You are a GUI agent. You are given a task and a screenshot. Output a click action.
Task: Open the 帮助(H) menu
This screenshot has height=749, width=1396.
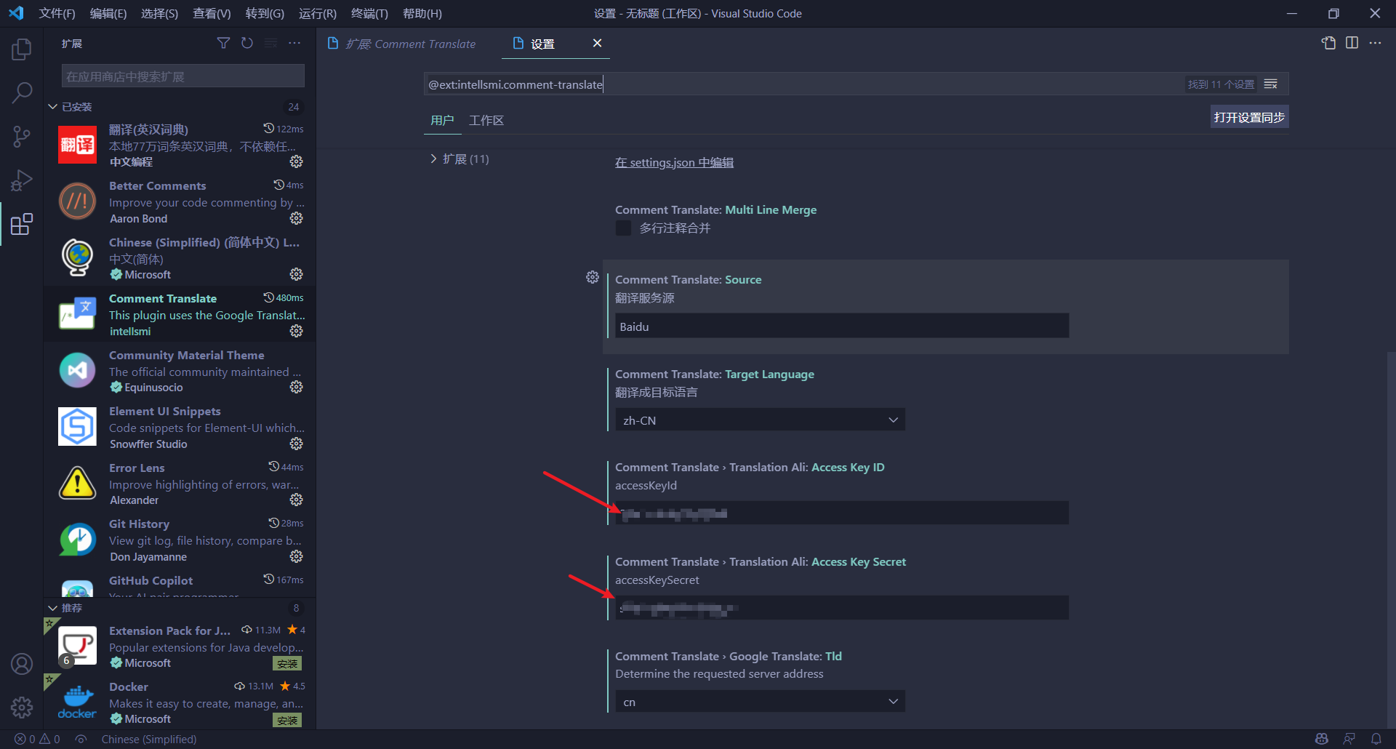tap(422, 14)
